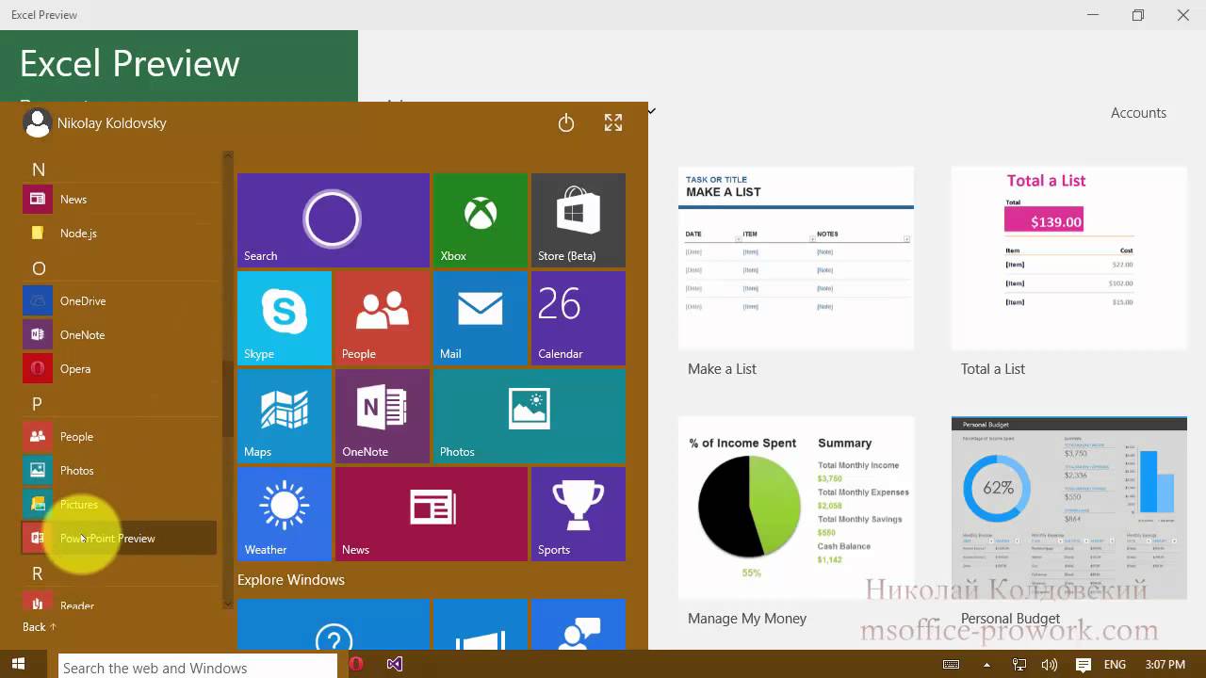This screenshot has width=1206, height=678.
Task: Open the Xbox tile
Action: tap(481, 220)
